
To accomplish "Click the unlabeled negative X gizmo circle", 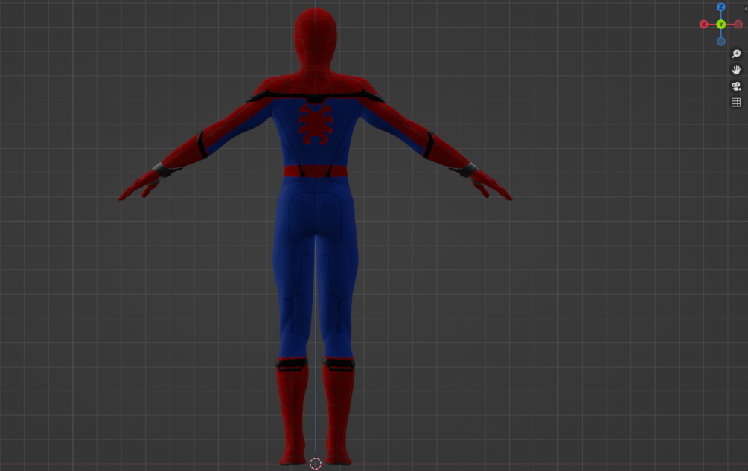I will click(x=738, y=25).
